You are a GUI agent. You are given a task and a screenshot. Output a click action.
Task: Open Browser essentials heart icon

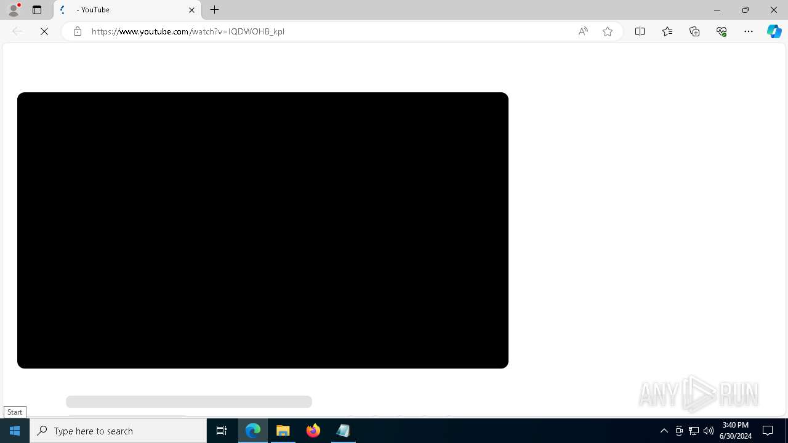(722, 31)
